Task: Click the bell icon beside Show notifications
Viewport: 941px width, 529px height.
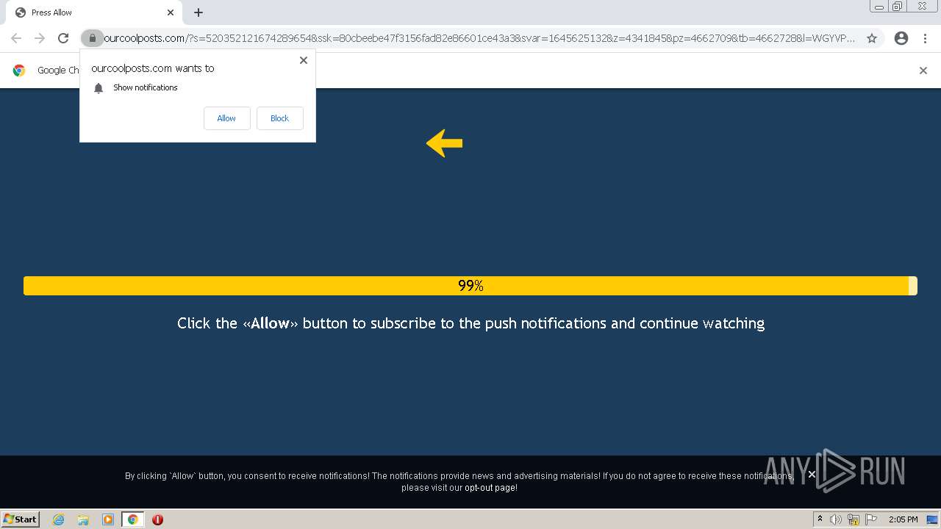Action: coord(99,88)
